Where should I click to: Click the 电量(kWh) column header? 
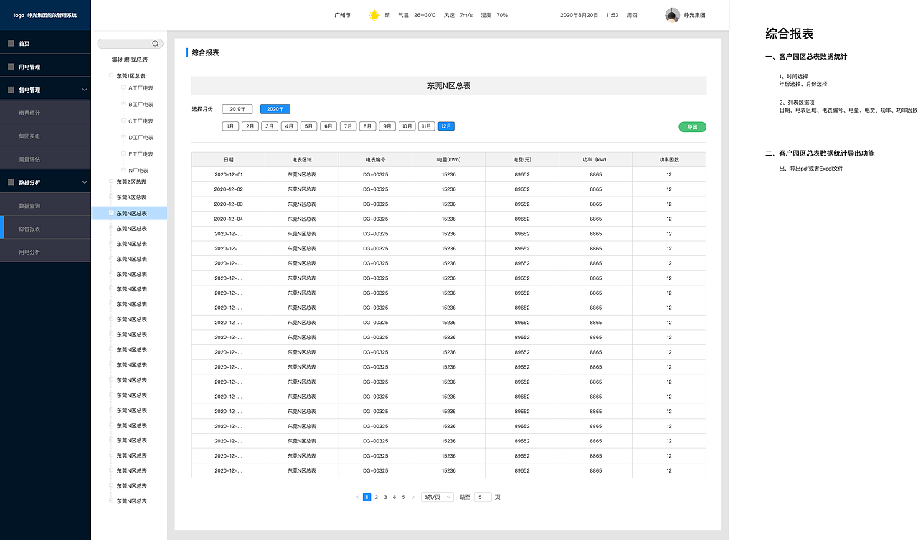pyautogui.click(x=449, y=159)
